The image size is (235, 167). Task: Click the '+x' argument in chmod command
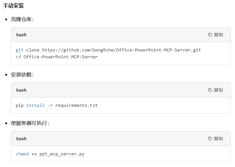point(34,154)
